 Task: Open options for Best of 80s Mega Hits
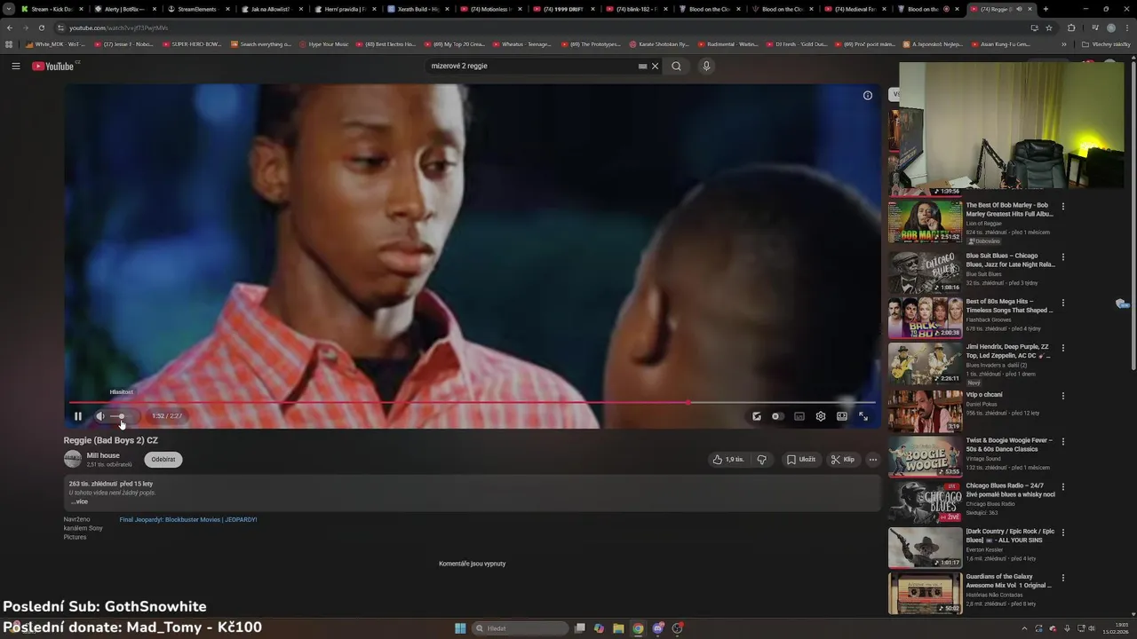[x=1063, y=303]
